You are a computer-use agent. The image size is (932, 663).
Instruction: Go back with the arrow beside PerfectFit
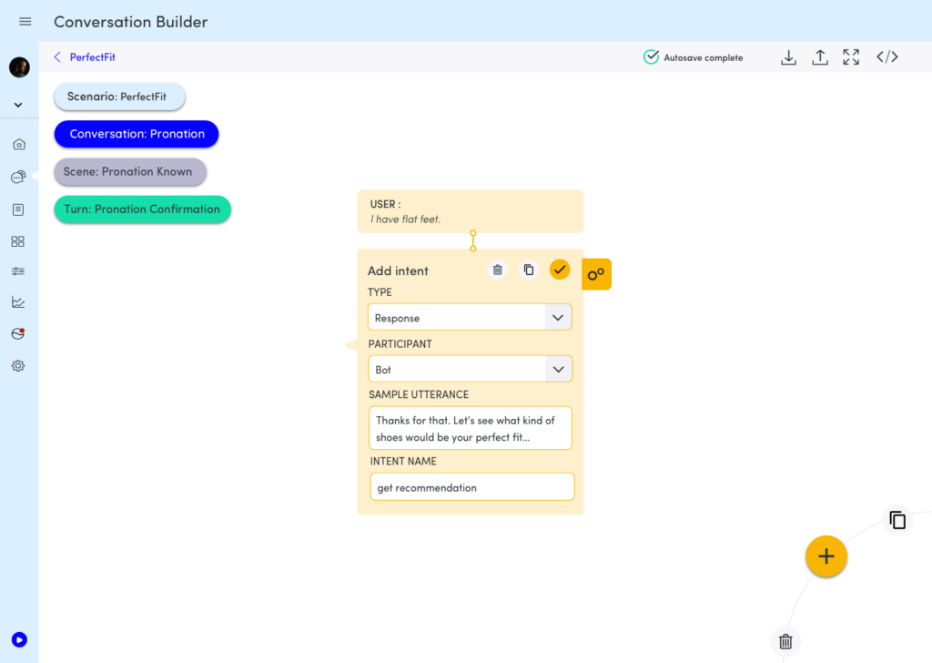coord(57,57)
